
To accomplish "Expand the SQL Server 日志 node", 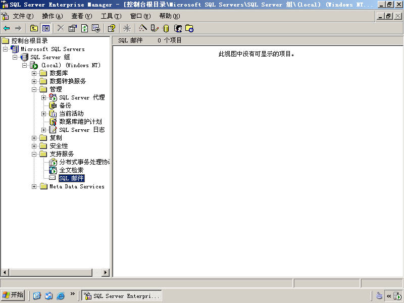I will 44,130.
